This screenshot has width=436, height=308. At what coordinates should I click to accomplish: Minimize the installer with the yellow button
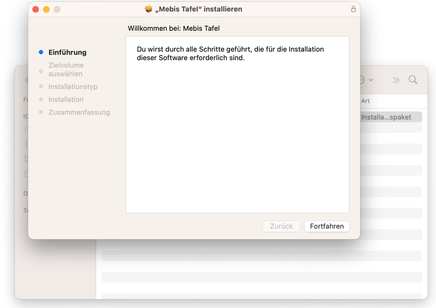[46, 9]
